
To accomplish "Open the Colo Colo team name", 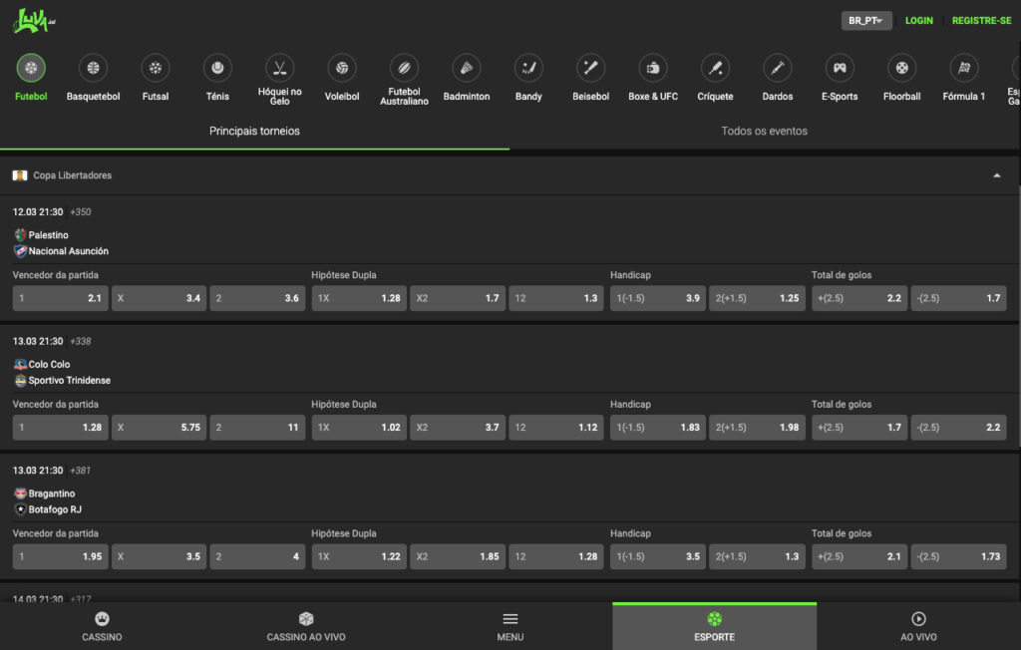I will point(49,364).
